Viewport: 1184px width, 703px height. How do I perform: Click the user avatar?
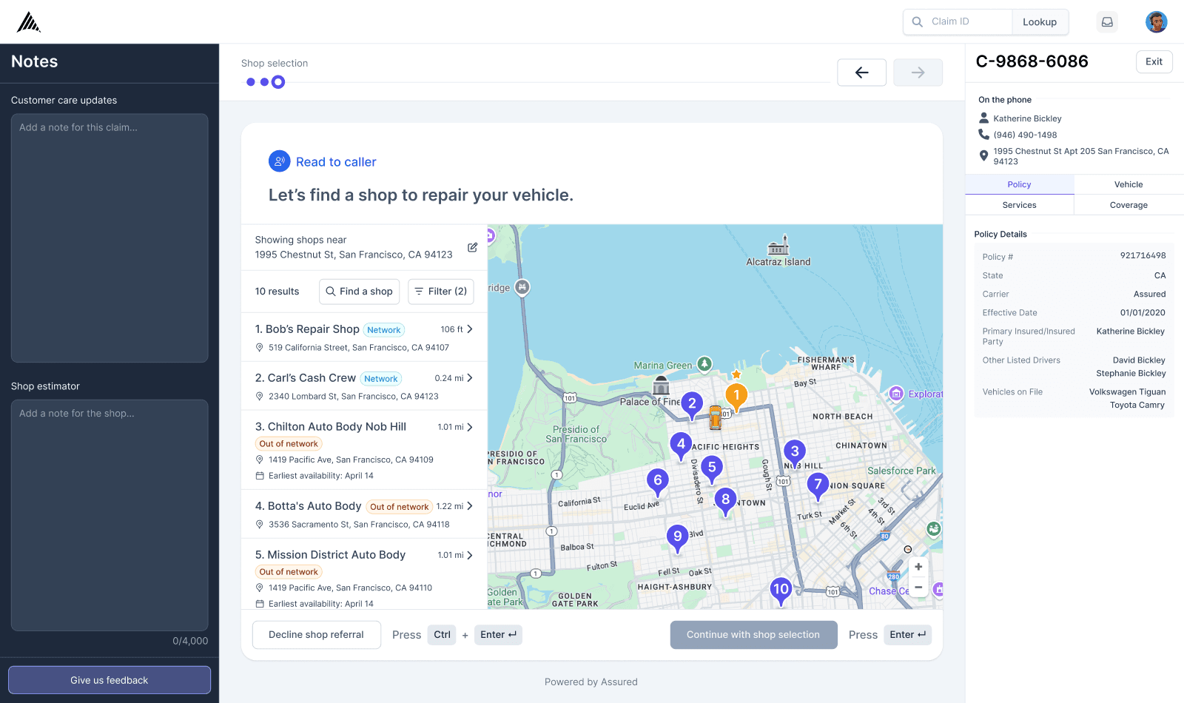coord(1155,21)
